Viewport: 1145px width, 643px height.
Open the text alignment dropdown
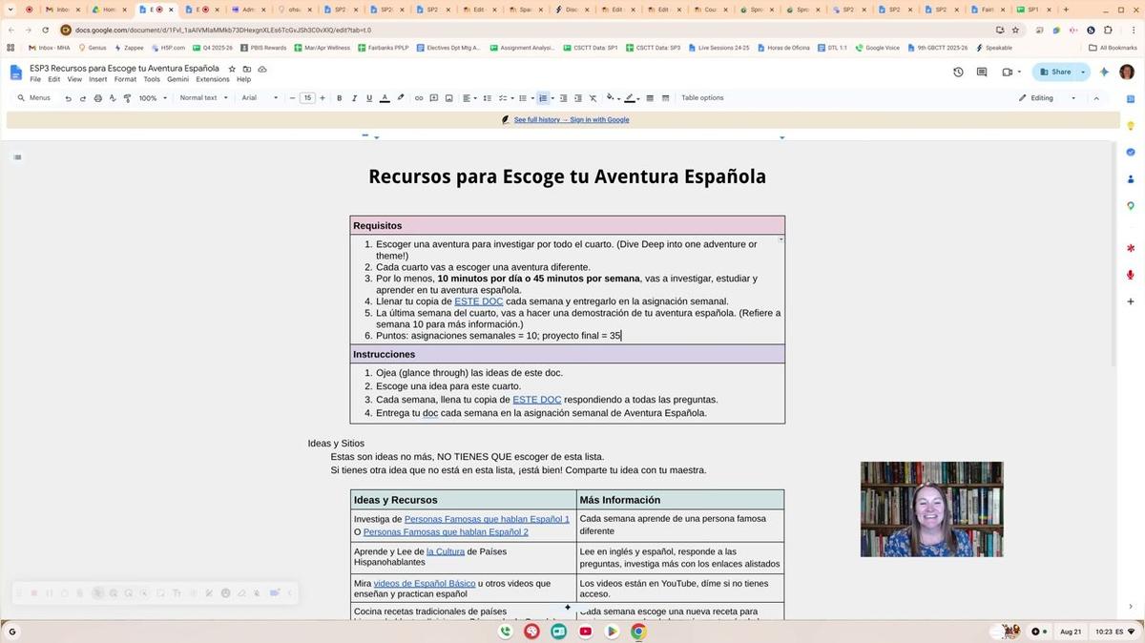468,98
